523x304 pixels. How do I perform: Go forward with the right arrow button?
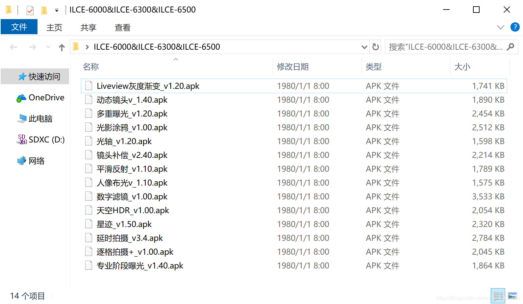pyautogui.click(x=32, y=47)
